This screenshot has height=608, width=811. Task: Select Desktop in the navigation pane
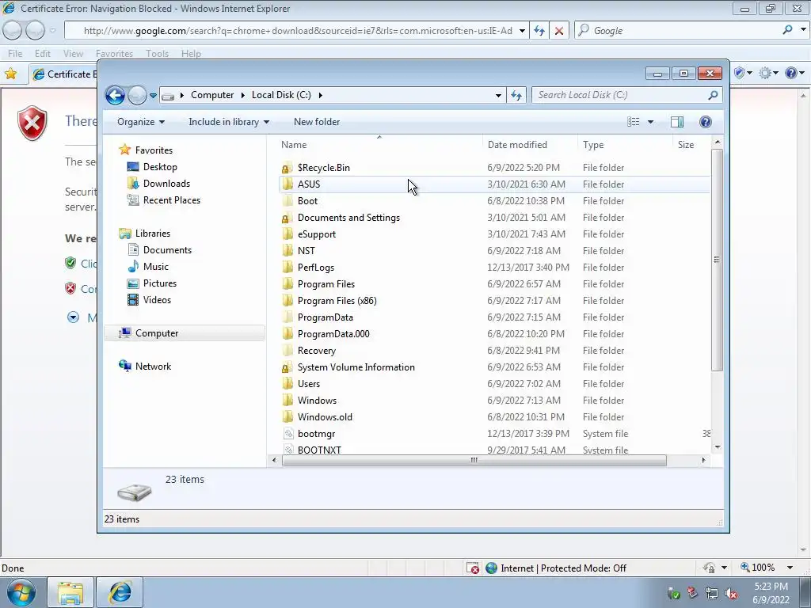coord(160,167)
